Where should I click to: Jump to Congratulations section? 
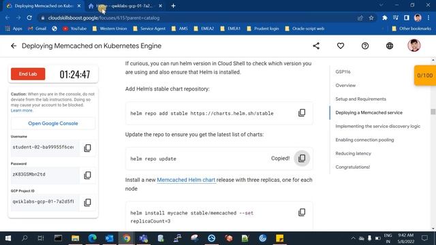click(x=353, y=167)
